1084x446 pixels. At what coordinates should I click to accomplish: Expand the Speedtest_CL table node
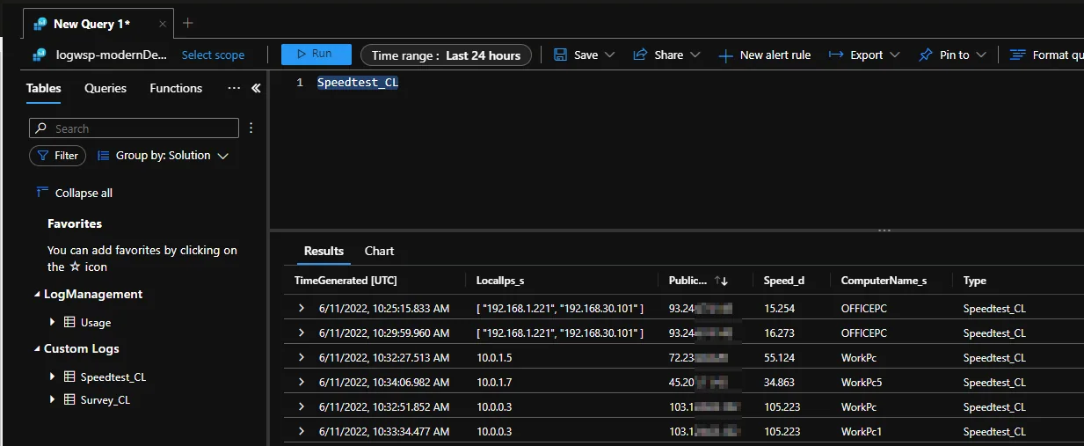[53, 377]
